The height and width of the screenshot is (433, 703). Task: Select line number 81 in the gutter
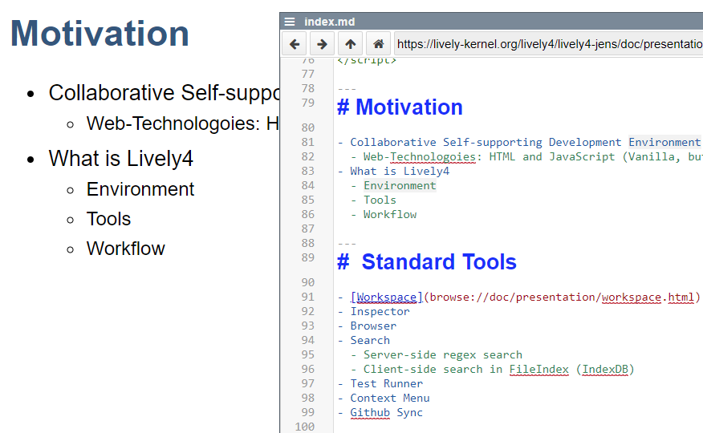(307, 142)
